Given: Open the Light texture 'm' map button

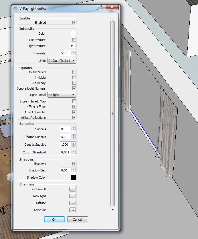Looking at the screenshot, I should (x=72, y=46).
